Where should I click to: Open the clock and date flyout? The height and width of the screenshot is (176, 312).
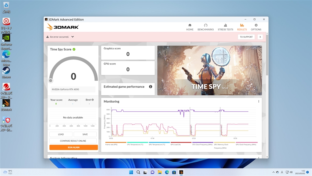point(300,172)
